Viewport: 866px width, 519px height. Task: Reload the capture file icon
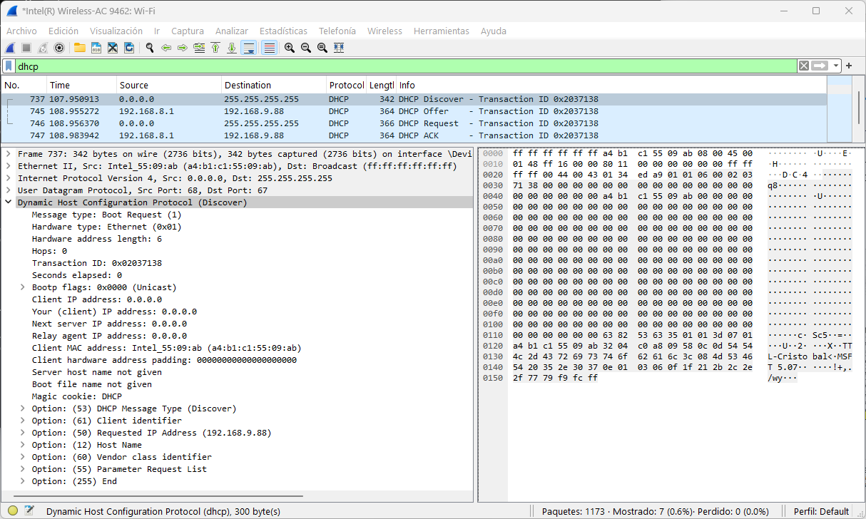click(x=129, y=48)
